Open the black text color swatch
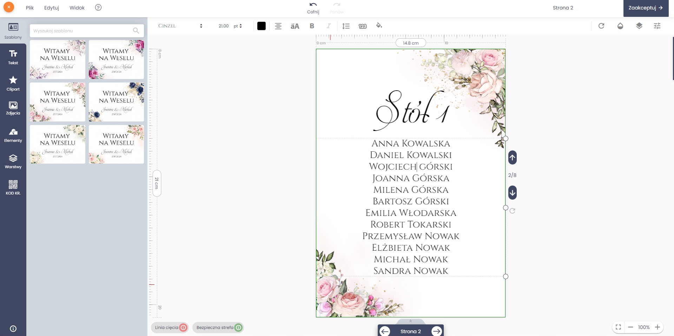Screen dimensions: 674x336 261,26
